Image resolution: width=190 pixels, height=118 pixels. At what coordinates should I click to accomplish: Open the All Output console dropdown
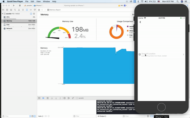[102, 116]
